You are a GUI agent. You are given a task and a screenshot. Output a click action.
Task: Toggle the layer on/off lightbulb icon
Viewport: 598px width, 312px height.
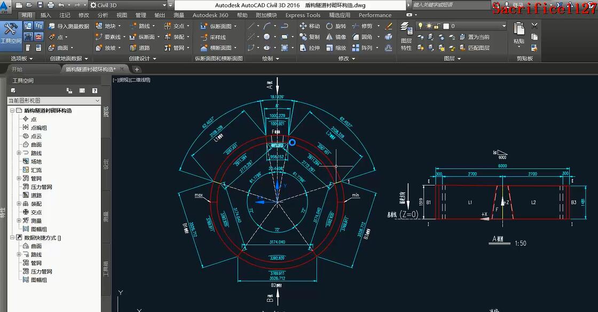(420, 26)
